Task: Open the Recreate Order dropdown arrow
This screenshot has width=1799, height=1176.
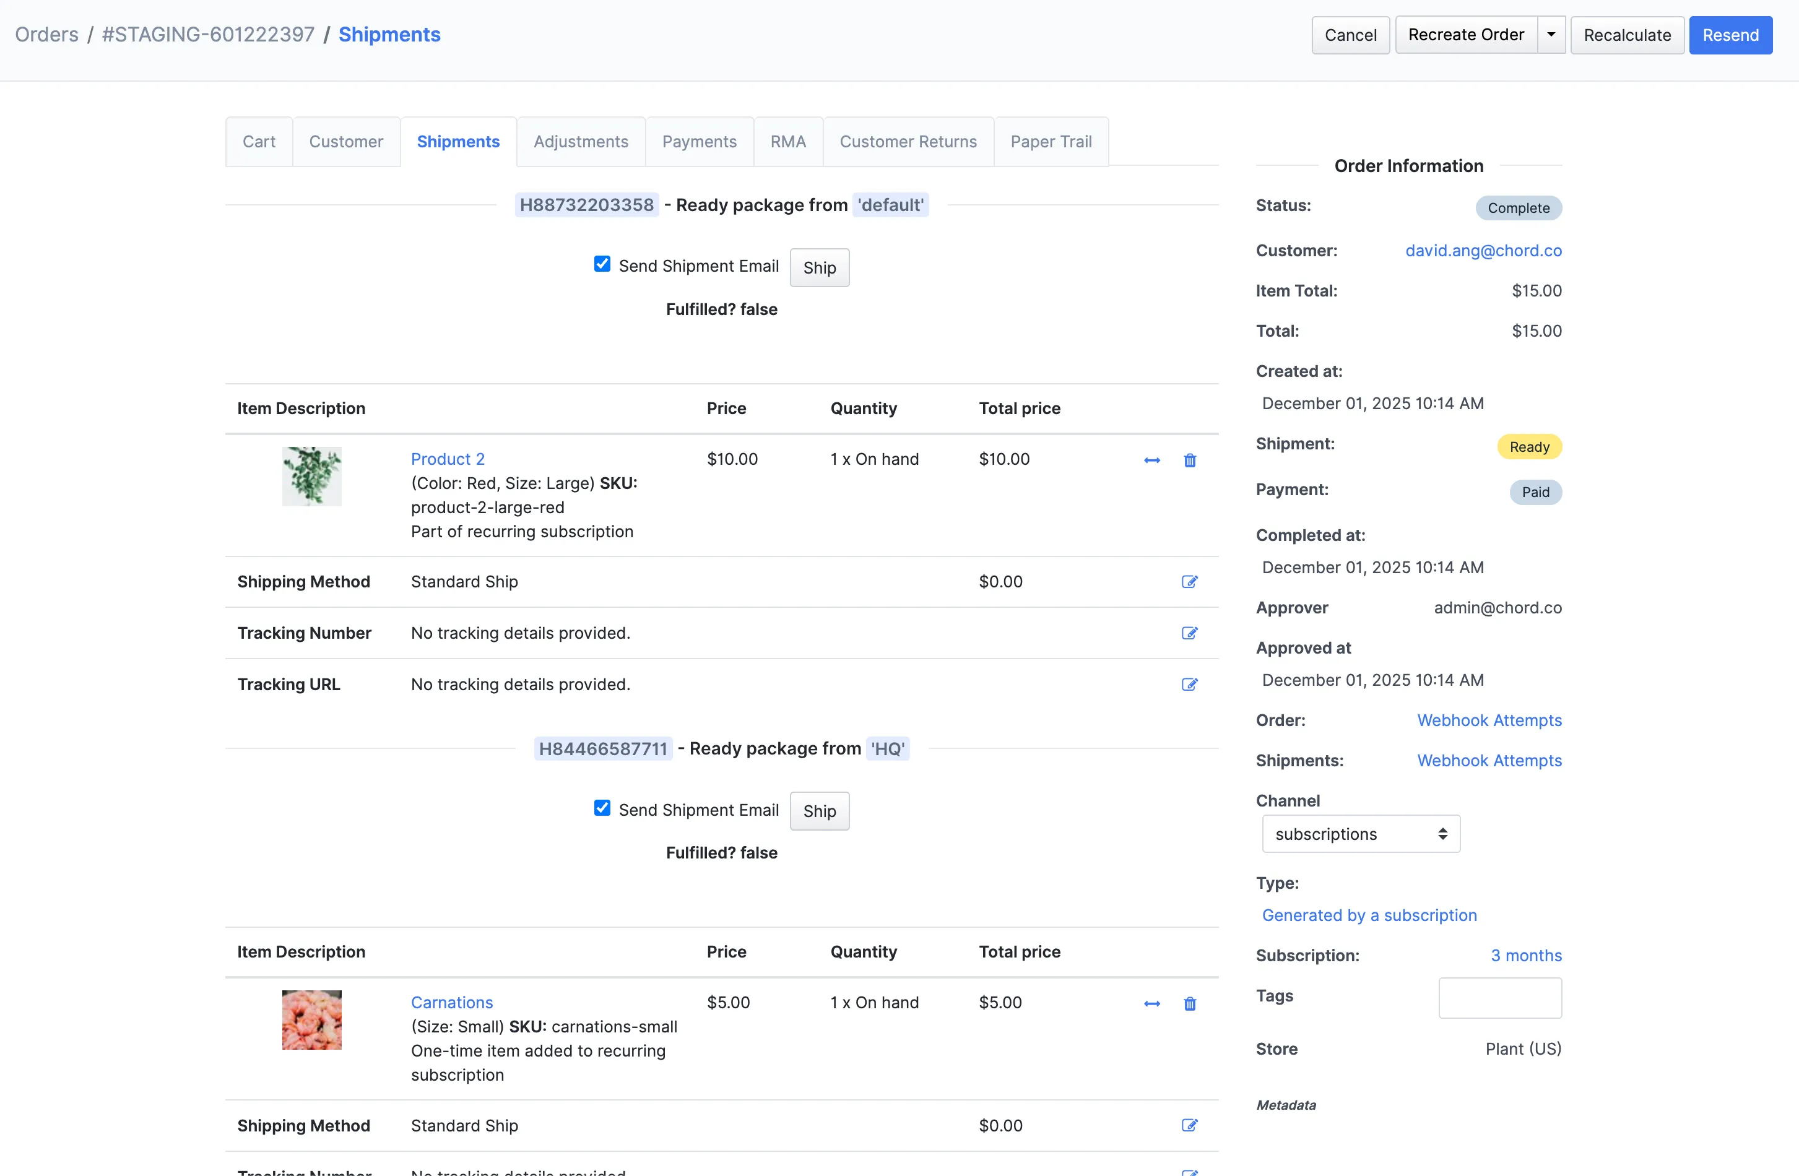Action: pyautogui.click(x=1551, y=35)
